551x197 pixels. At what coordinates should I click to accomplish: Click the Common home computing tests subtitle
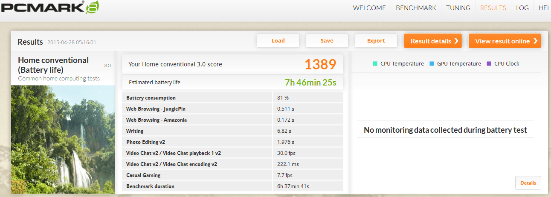click(x=59, y=78)
